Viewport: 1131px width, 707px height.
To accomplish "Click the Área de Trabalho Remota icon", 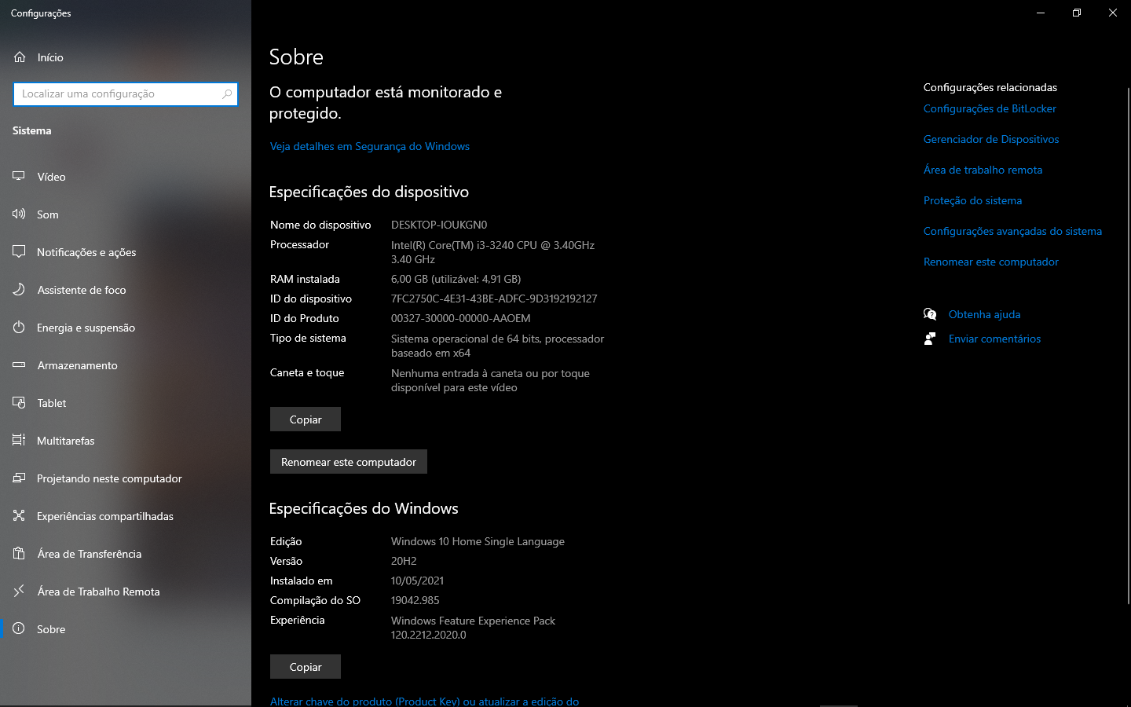I will click(x=19, y=591).
